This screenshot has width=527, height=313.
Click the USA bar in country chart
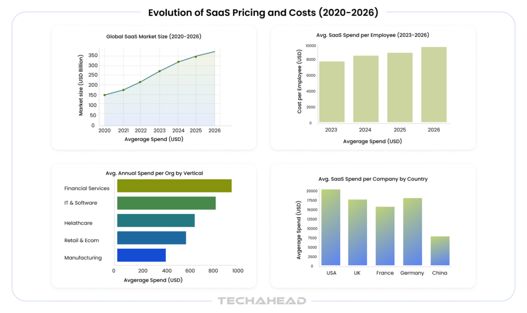331,227
